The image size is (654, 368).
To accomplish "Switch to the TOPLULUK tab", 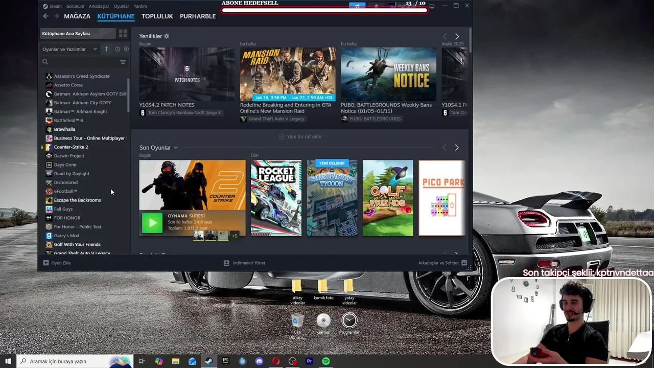I will (157, 16).
